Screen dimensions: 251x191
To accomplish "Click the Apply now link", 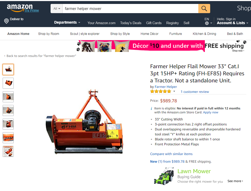I will 210,112.
